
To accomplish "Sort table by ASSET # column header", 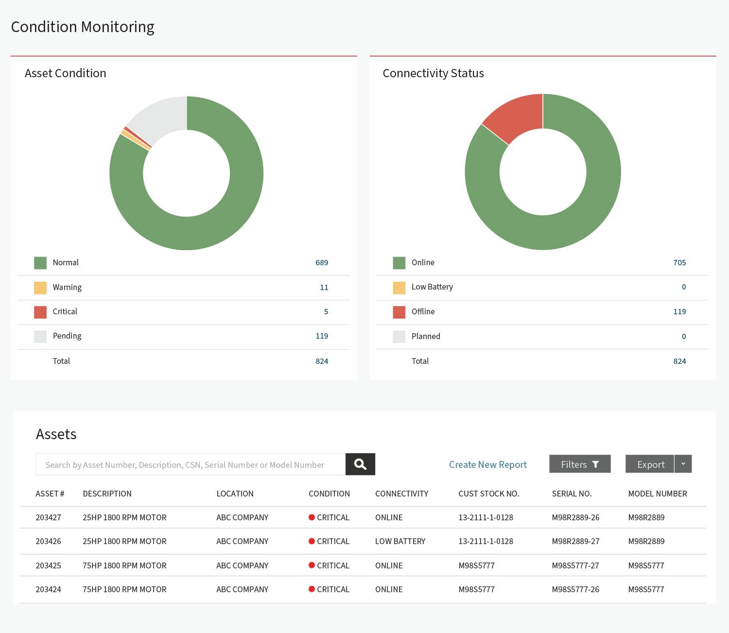I will tap(50, 494).
